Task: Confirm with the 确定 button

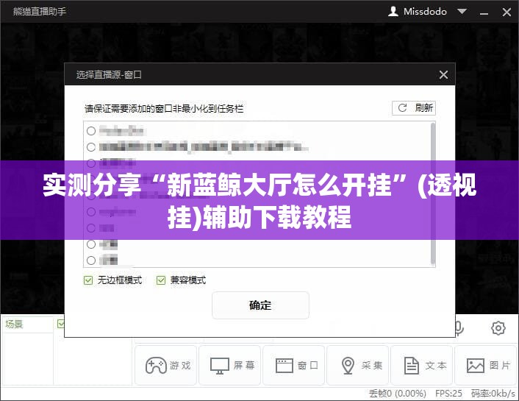Action: tap(260, 305)
